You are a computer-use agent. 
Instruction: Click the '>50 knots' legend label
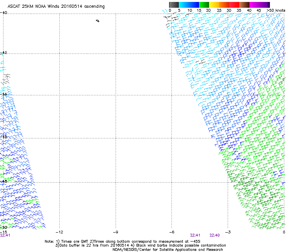tap(276, 10)
